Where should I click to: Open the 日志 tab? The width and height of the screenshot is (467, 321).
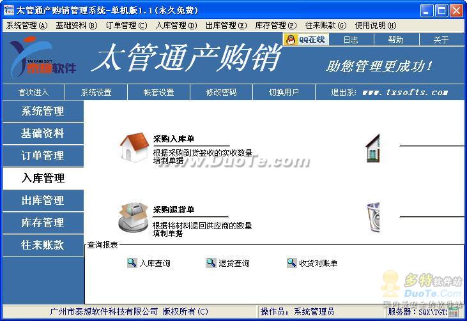(x=351, y=40)
